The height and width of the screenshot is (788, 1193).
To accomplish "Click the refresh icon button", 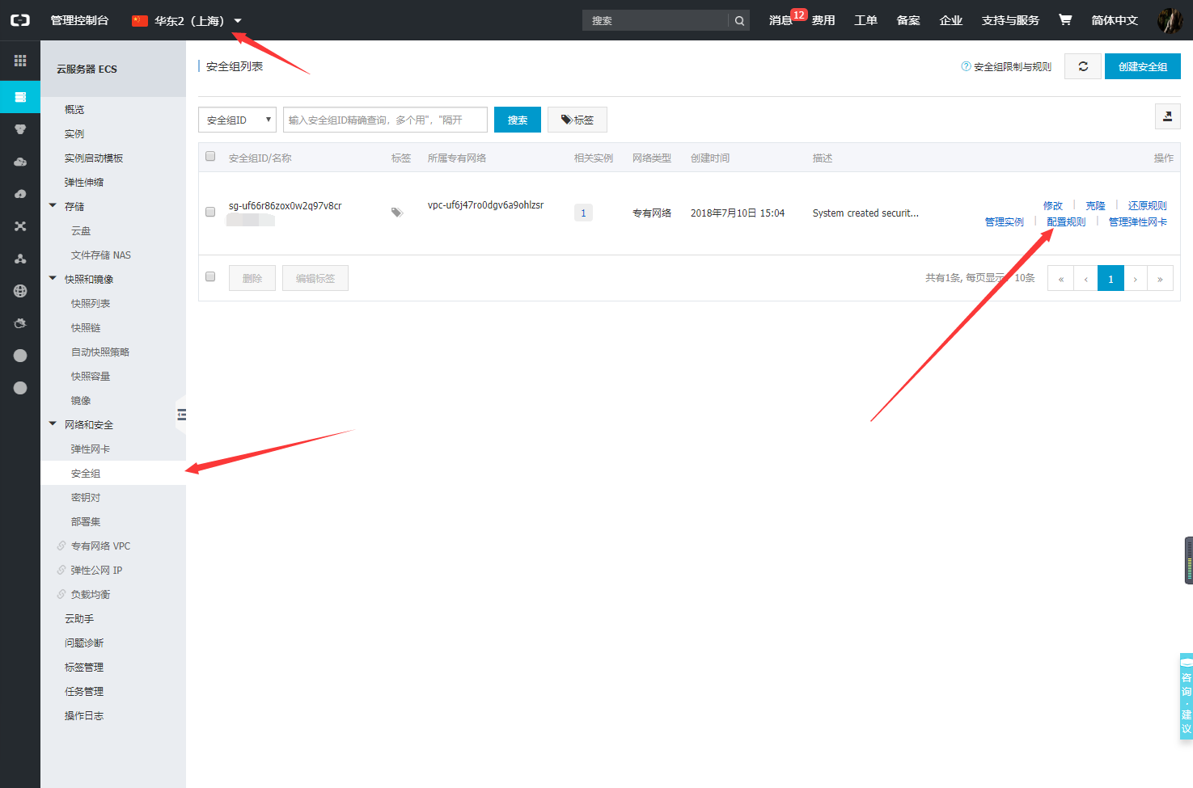I will tap(1082, 66).
